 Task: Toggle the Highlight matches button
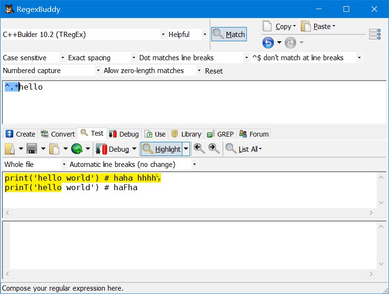click(x=162, y=149)
